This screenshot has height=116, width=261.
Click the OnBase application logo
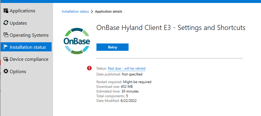click(x=77, y=41)
